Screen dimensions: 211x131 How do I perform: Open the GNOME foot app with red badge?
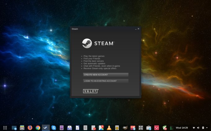point(164,128)
